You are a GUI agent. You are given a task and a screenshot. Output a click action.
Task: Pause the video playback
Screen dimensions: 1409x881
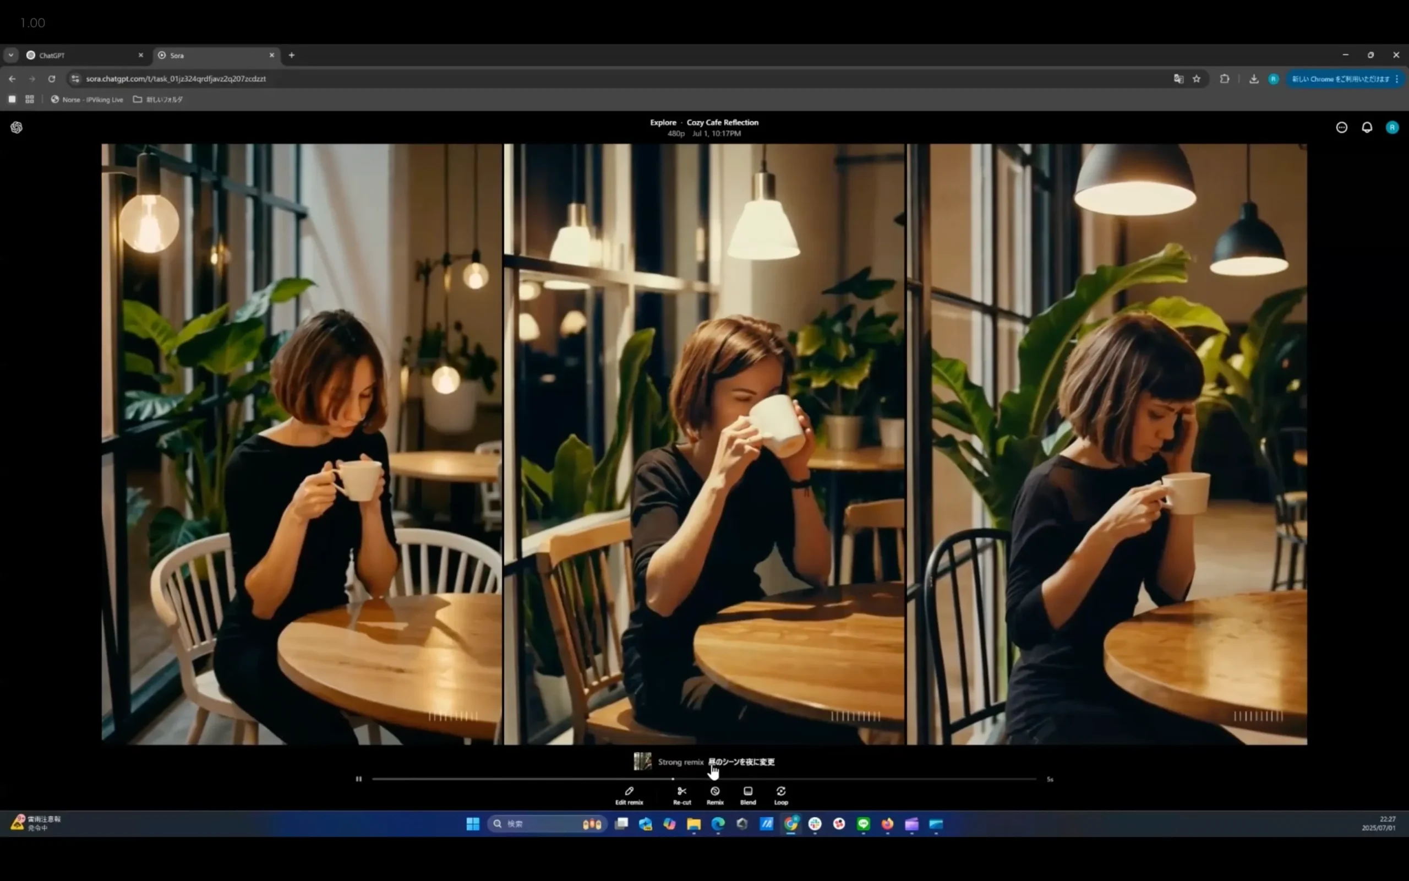click(359, 779)
